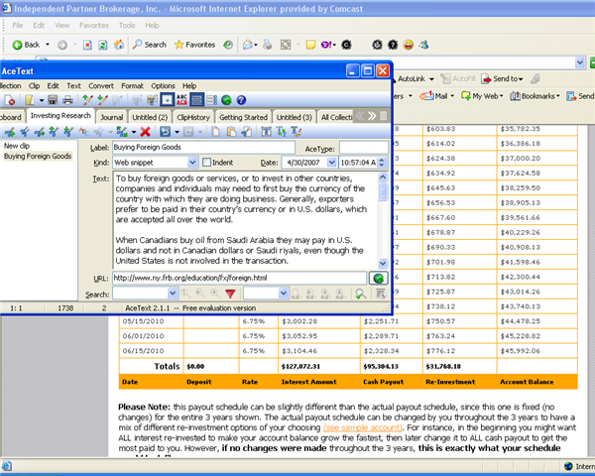Open the URL with the globe button
The width and height of the screenshot is (595, 476).
(379, 278)
